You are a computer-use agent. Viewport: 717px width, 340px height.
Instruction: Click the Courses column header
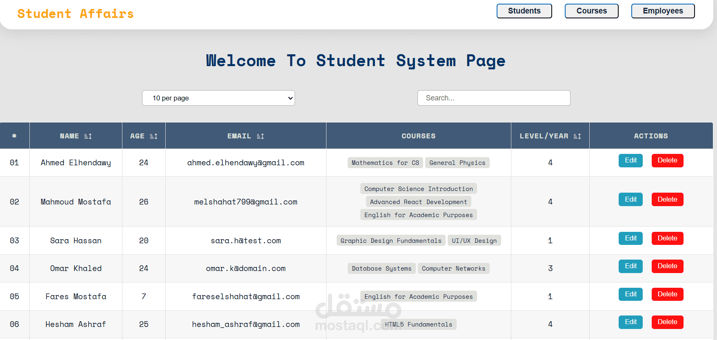coord(418,136)
